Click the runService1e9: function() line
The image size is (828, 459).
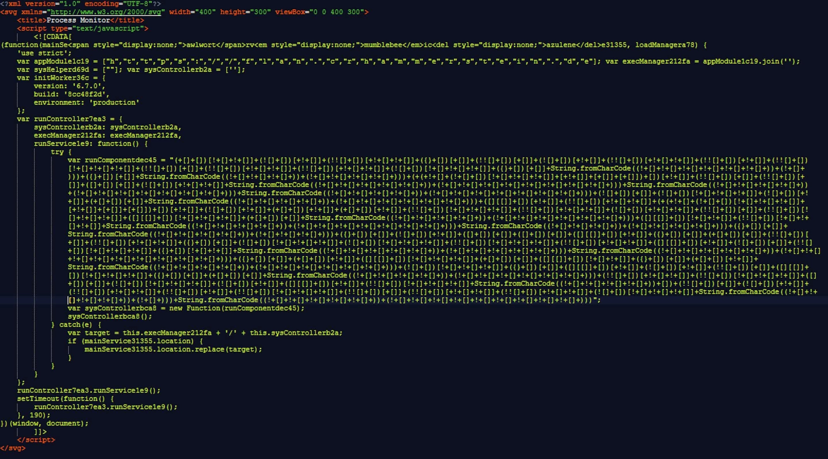pyautogui.click(x=91, y=144)
